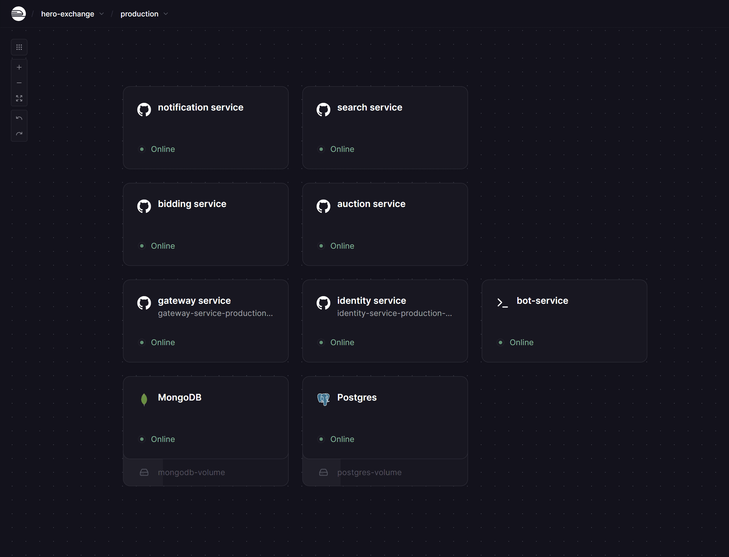
Task: Click the redo arrow in the left toolbar
Action: (x=19, y=133)
